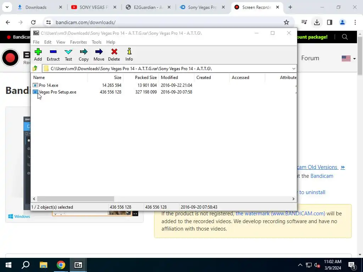Open the Tools menu

[96, 42]
